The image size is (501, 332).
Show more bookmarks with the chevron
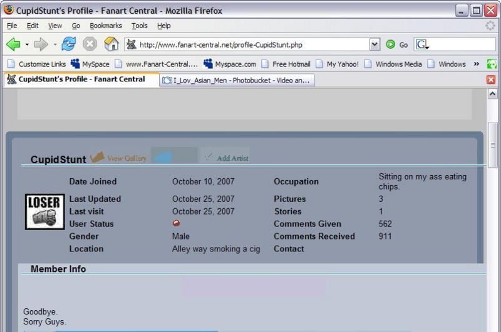(476, 64)
